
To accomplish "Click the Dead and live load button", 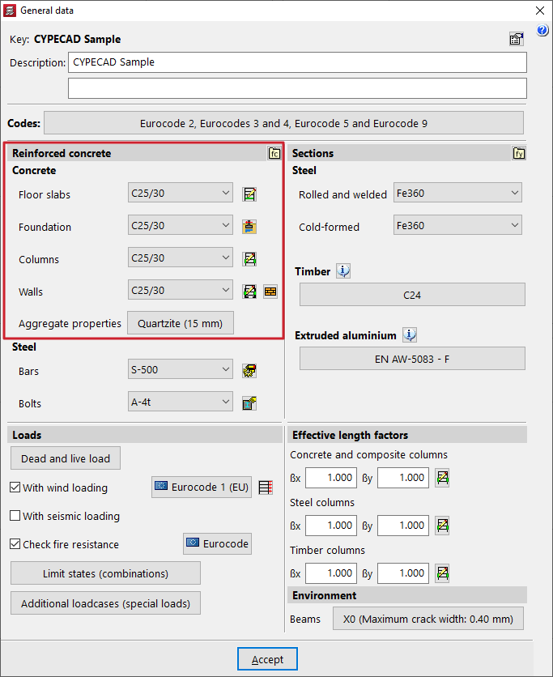I will click(x=66, y=458).
